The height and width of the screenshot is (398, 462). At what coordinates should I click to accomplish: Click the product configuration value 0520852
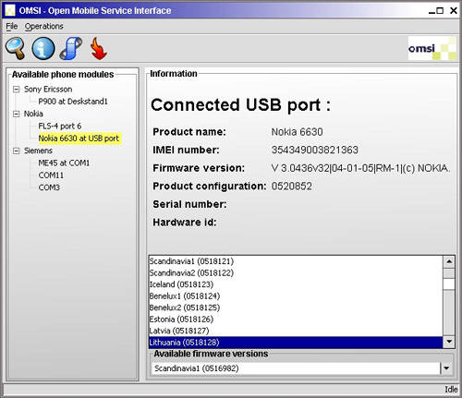(x=292, y=187)
